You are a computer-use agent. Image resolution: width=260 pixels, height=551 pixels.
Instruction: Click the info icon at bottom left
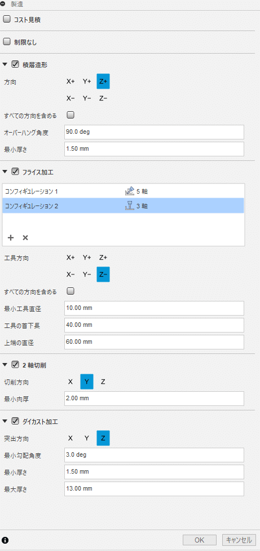coord(5,540)
